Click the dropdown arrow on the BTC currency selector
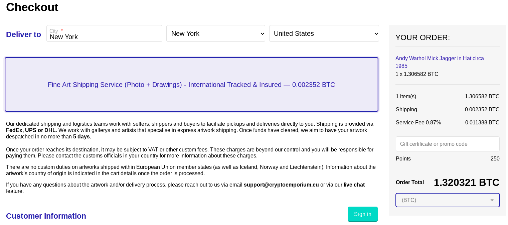The width and height of the screenshot is (508, 225). coord(492,200)
